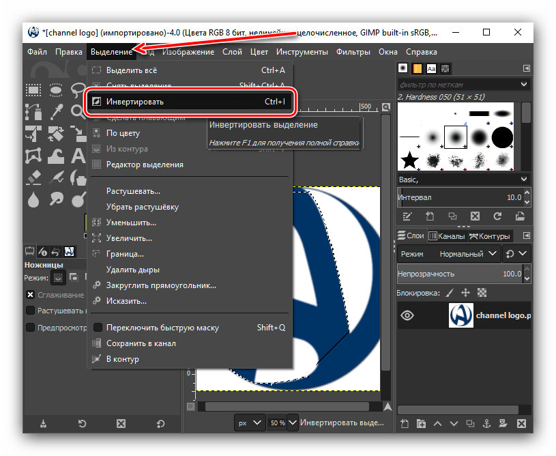
Task: Select the Airbrush tool
Action: tap(56, 177)
